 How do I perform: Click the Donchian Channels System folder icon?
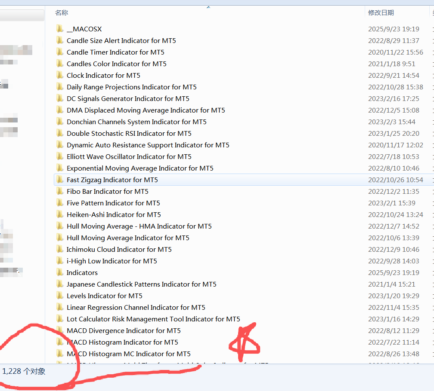[60, 122]
